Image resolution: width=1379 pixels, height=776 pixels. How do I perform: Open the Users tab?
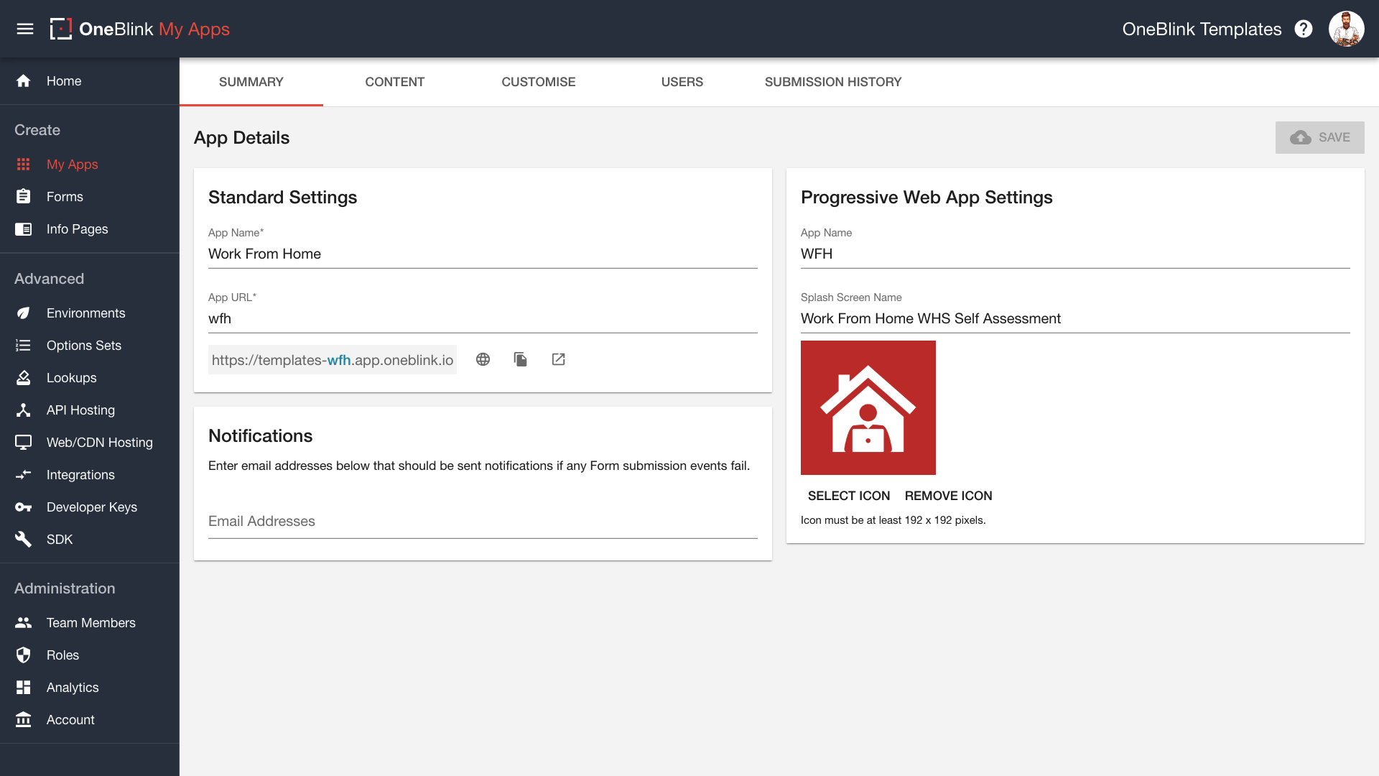682,82
